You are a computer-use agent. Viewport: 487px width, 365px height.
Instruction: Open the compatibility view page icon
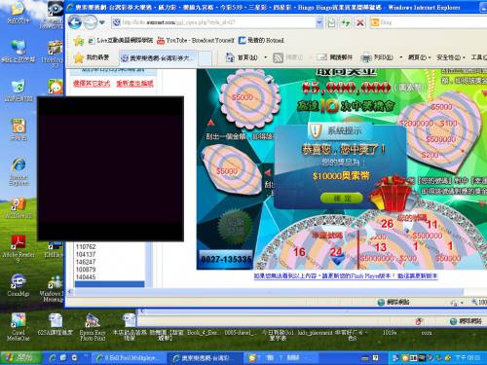tap(331, 22)
